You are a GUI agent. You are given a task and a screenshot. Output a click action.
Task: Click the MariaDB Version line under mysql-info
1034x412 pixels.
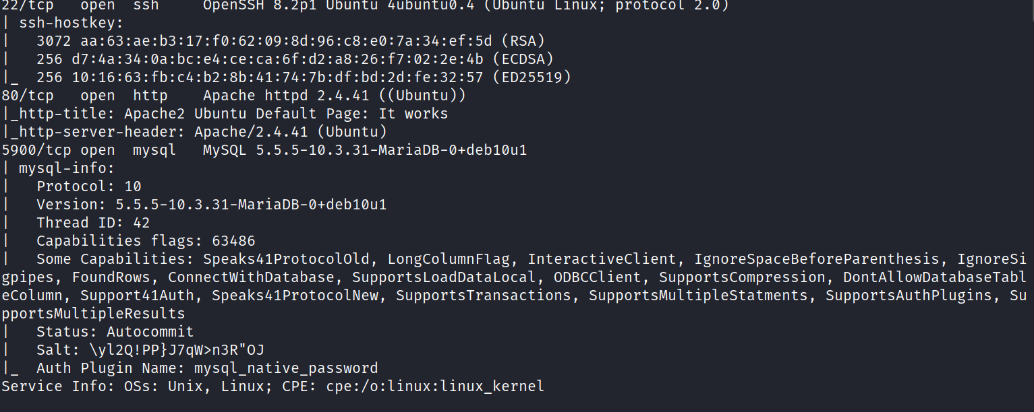coord(211,205)
